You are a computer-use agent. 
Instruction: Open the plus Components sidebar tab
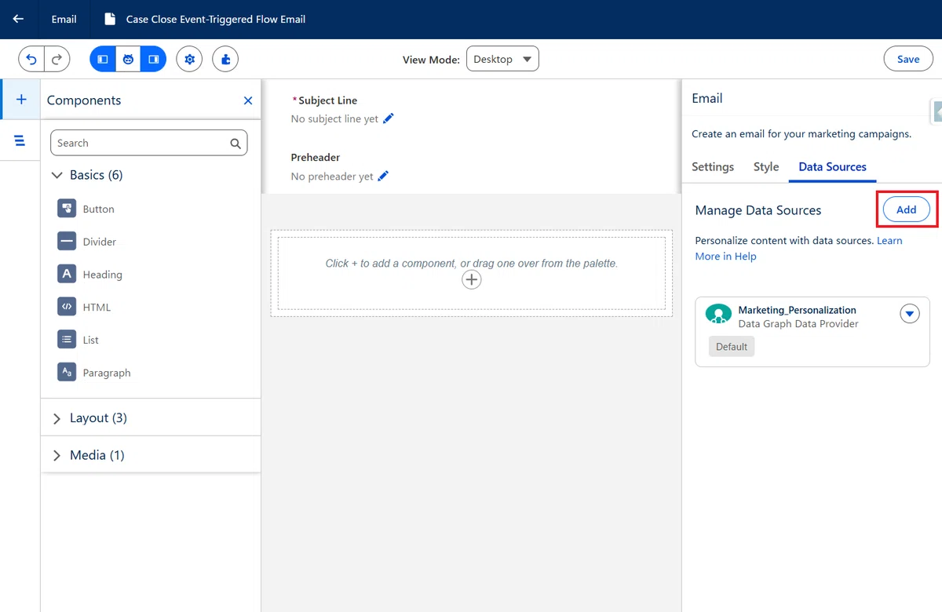(x=20, y=100)
